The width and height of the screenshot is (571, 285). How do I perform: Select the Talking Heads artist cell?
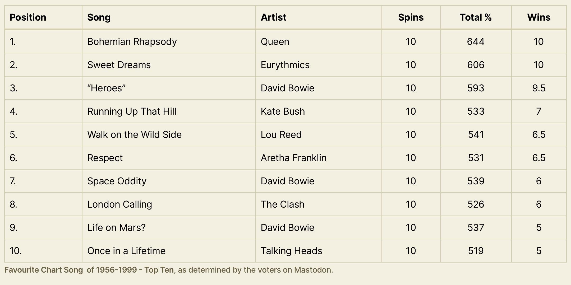pos(291,251)
